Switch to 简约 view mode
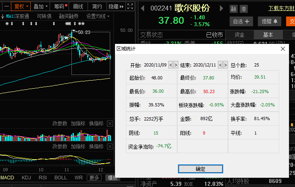 tap(97, 6)
